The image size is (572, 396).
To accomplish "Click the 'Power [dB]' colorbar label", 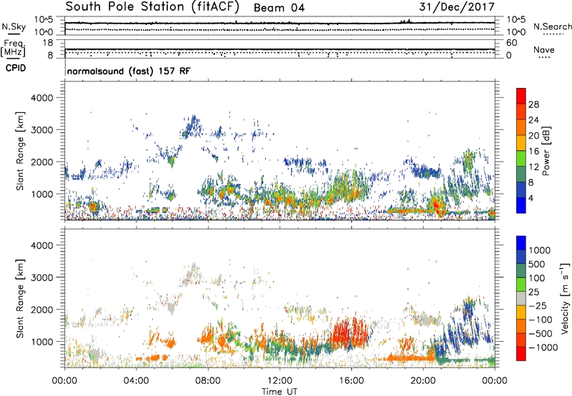I will (x=546, y=151).
